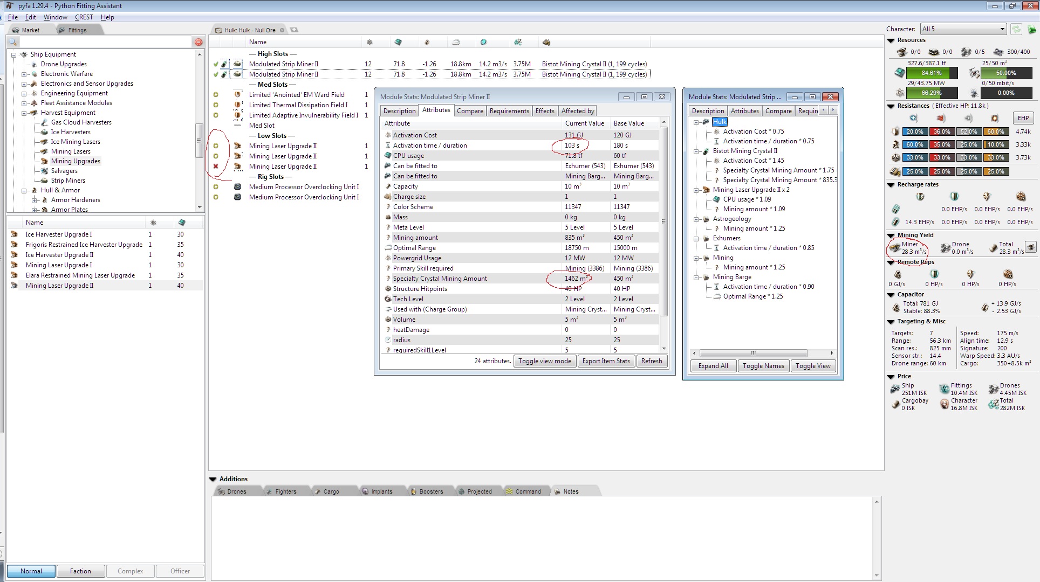Click the green skill book icon
Image resolution: width=1040 pixels, height=582 pixels.
tap(1031, 29)
